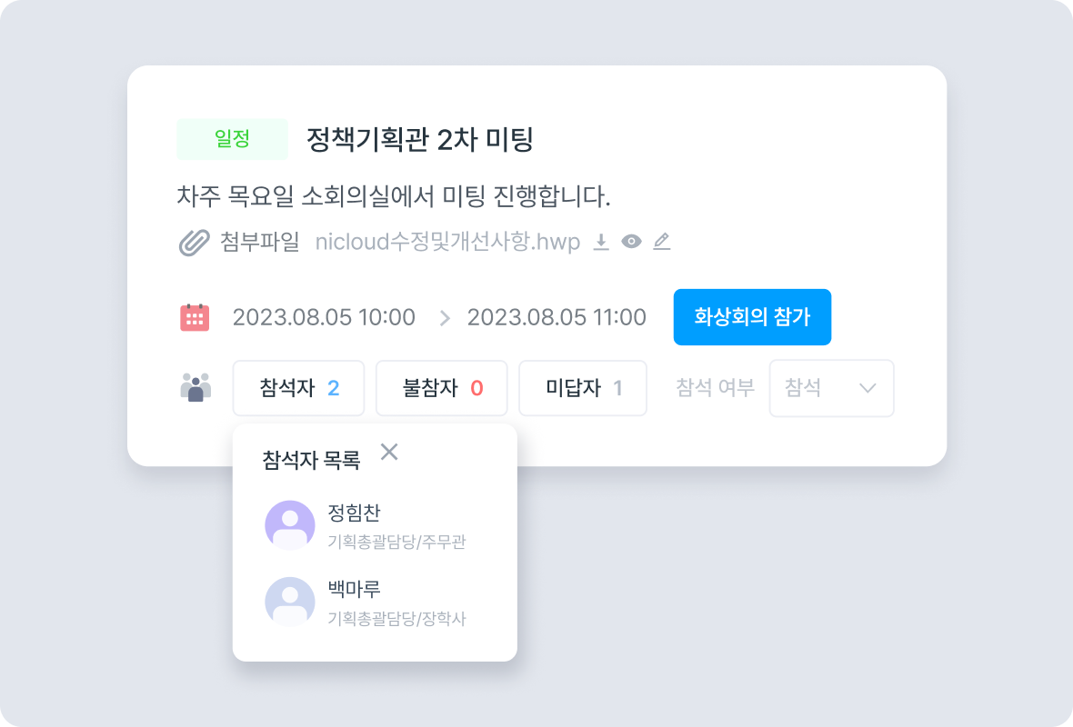Close the 참석자 목록 popup
Image resolution: width=1073 pixels, height=727 pixels.
[x=389, y=452]
